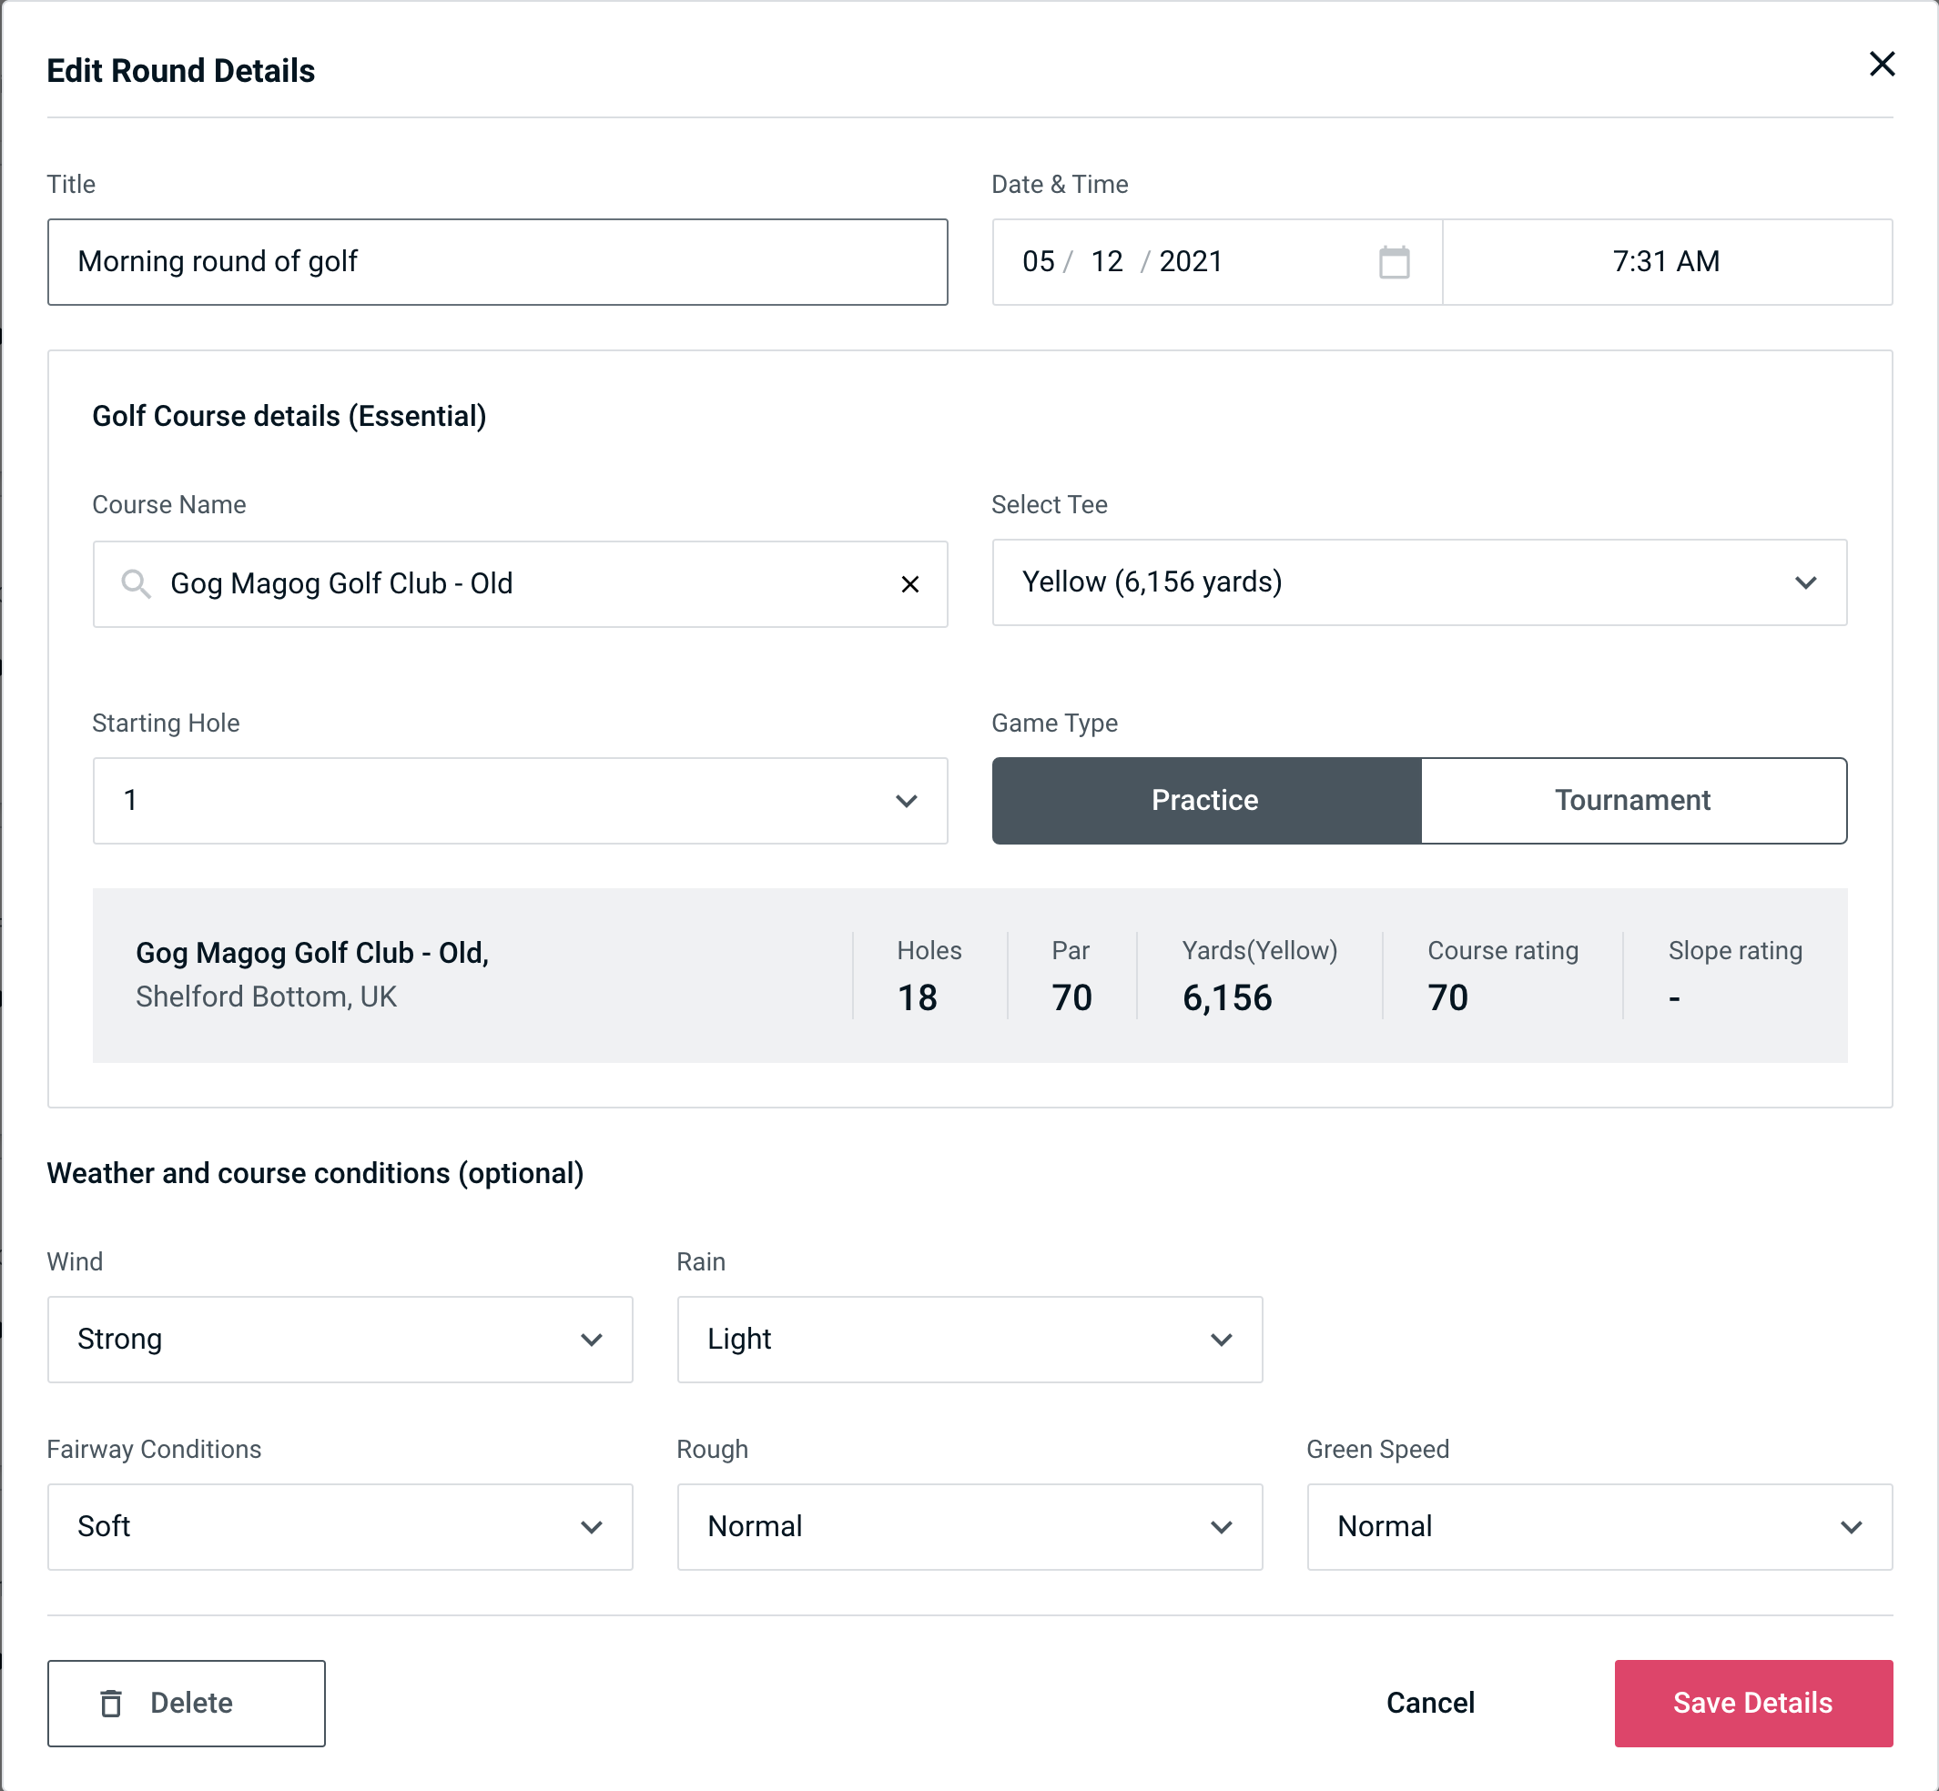Click the clear (X) icon in Course Name
Image resolution: width=1939 pixels, height=1791 pixels.
pos(910,582)
